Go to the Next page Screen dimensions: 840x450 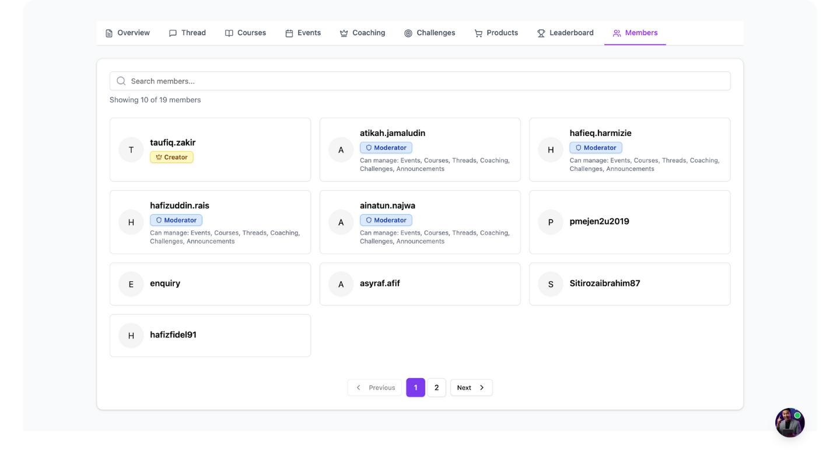[x=471, y=388]
